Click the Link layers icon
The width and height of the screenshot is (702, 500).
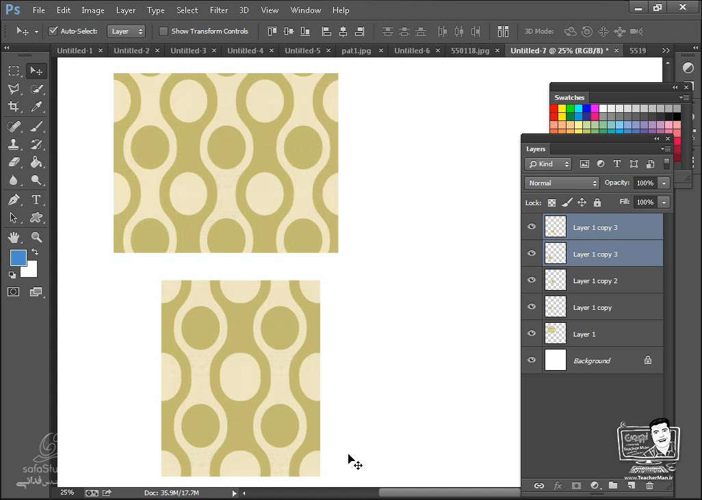pyautogui.click(x=539, y=486)
